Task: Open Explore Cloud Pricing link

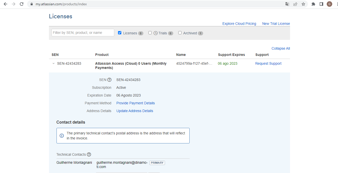Action: (239, 24)
